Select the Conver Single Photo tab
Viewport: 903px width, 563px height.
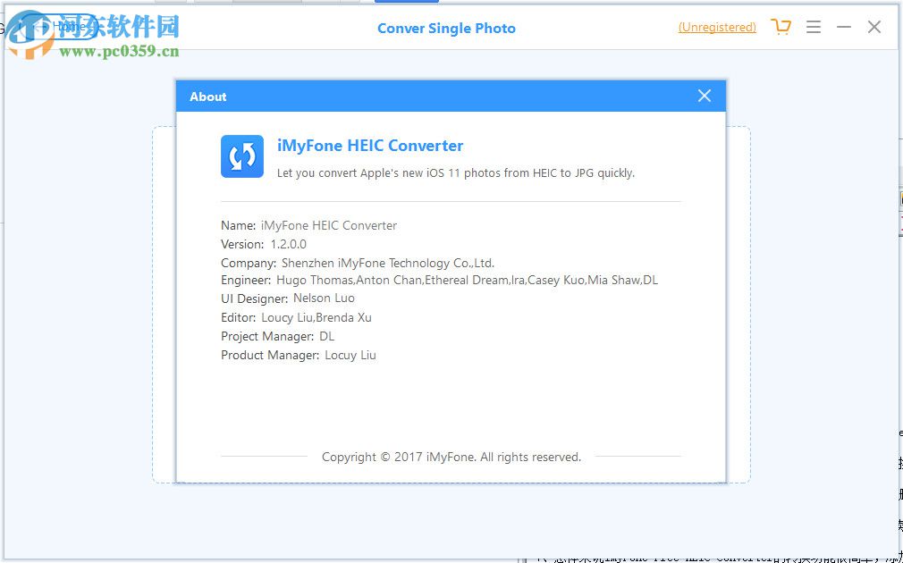click(x=446, y=28)
